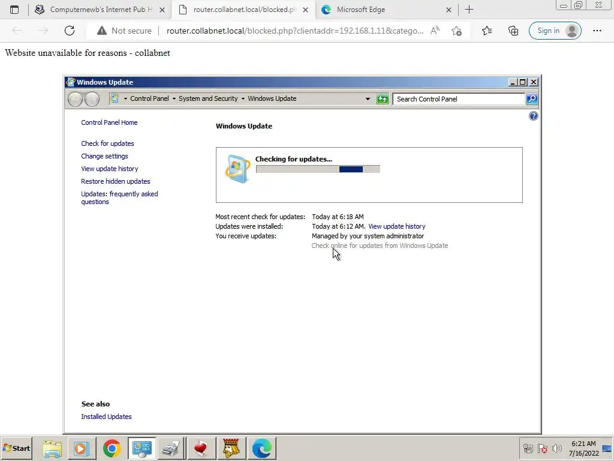Close the Microsoft Edge tab
This screenshot has height=461, width=614.
[449, 10]
